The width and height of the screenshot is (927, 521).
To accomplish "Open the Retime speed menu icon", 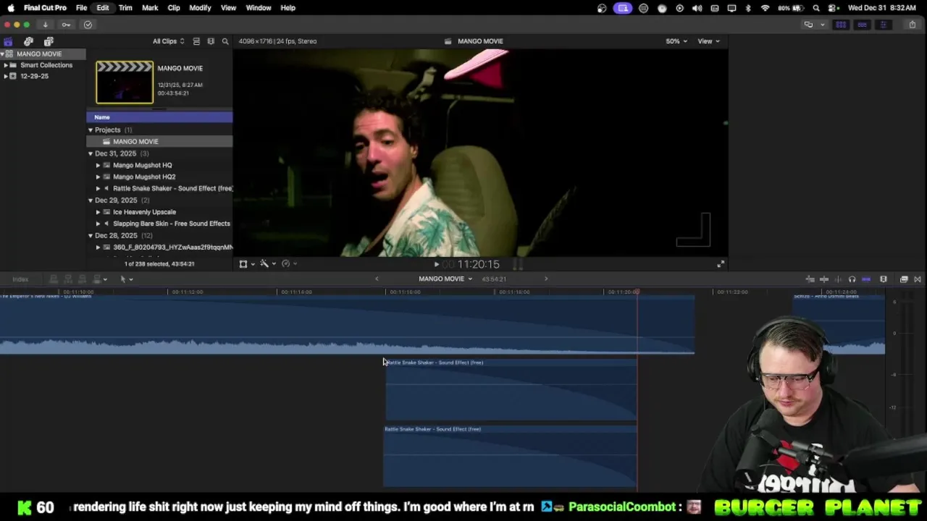I will tap(288, 264).
